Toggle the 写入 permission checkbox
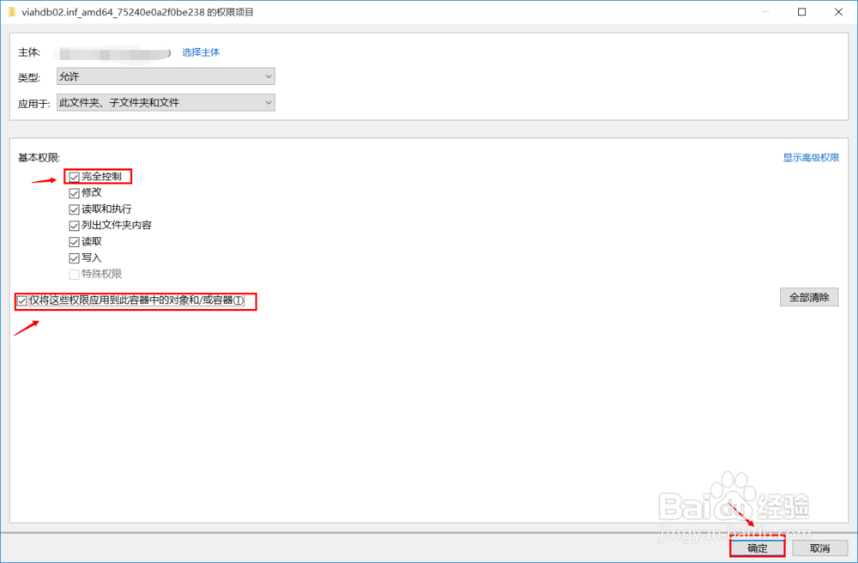Viewport: 858px width, 563px height. click(x=74, y=258)
